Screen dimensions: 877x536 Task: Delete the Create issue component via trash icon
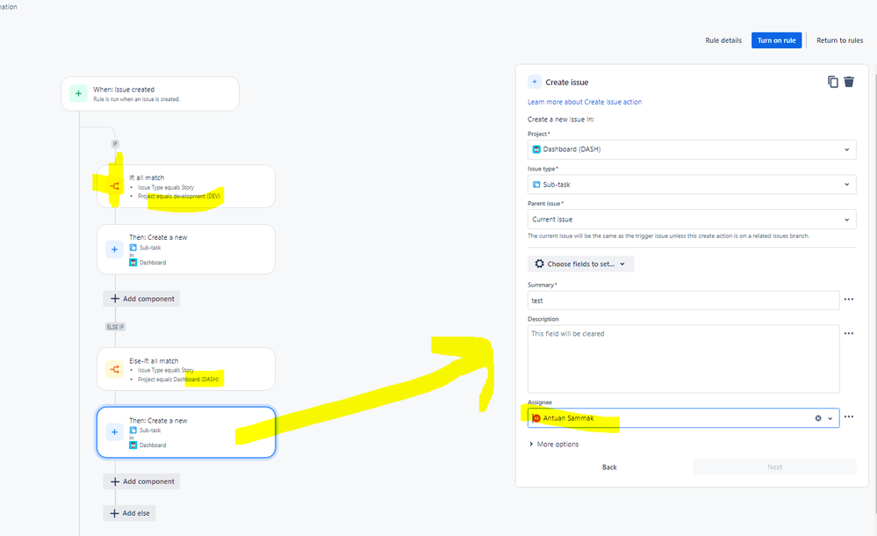pos(849,82)
